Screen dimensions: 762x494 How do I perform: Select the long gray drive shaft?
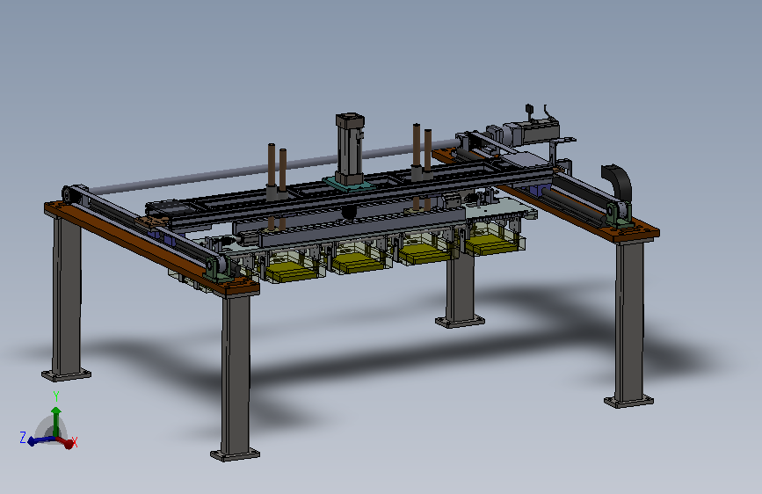click(x=272, y=167)
